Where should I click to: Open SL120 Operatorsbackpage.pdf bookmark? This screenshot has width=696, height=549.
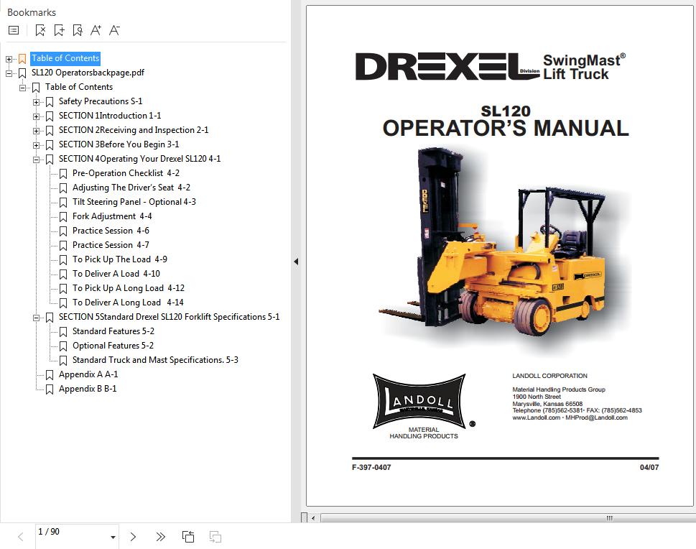(88, 73)
